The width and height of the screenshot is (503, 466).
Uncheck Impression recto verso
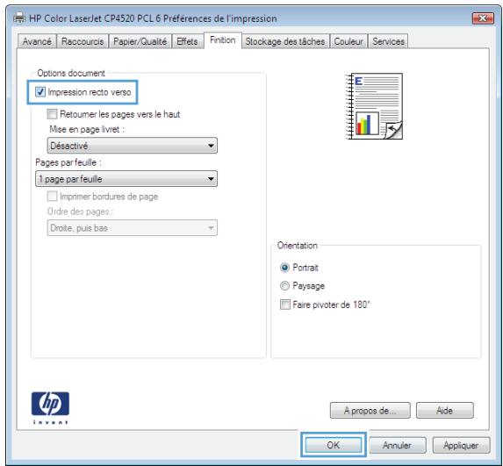tap(40, 92)
